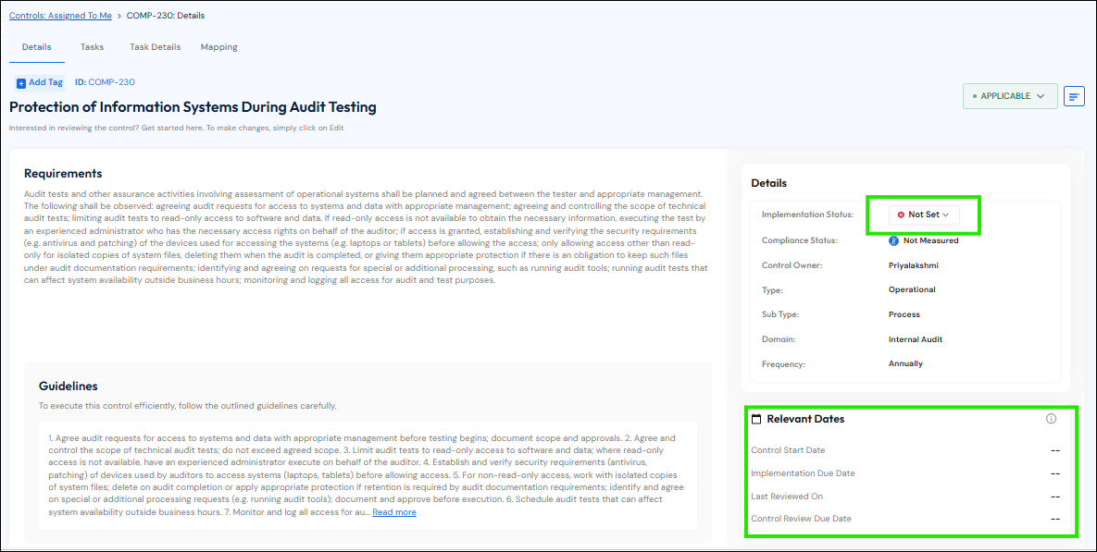
Task: Click the Implementation Due Date label
Action: pyautogui.click(x=803, y=473)
